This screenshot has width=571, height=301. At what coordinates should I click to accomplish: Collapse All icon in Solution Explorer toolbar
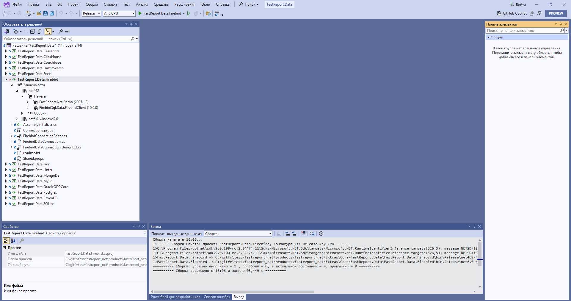[x=32, y=32]
